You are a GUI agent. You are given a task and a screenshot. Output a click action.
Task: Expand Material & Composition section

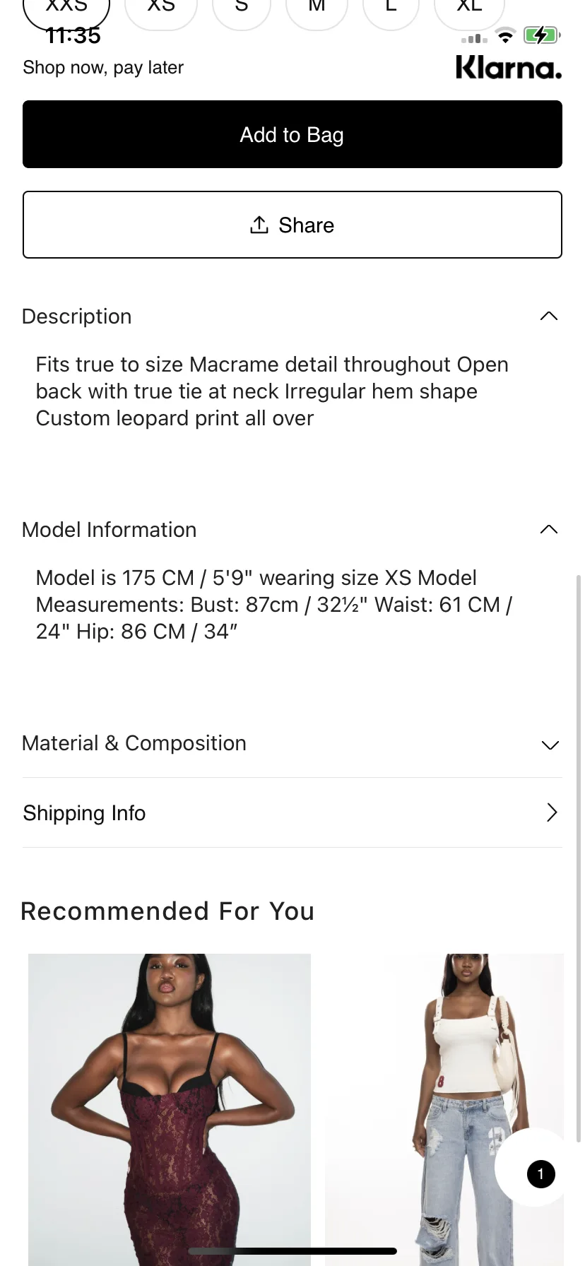(x=292, y=743)
